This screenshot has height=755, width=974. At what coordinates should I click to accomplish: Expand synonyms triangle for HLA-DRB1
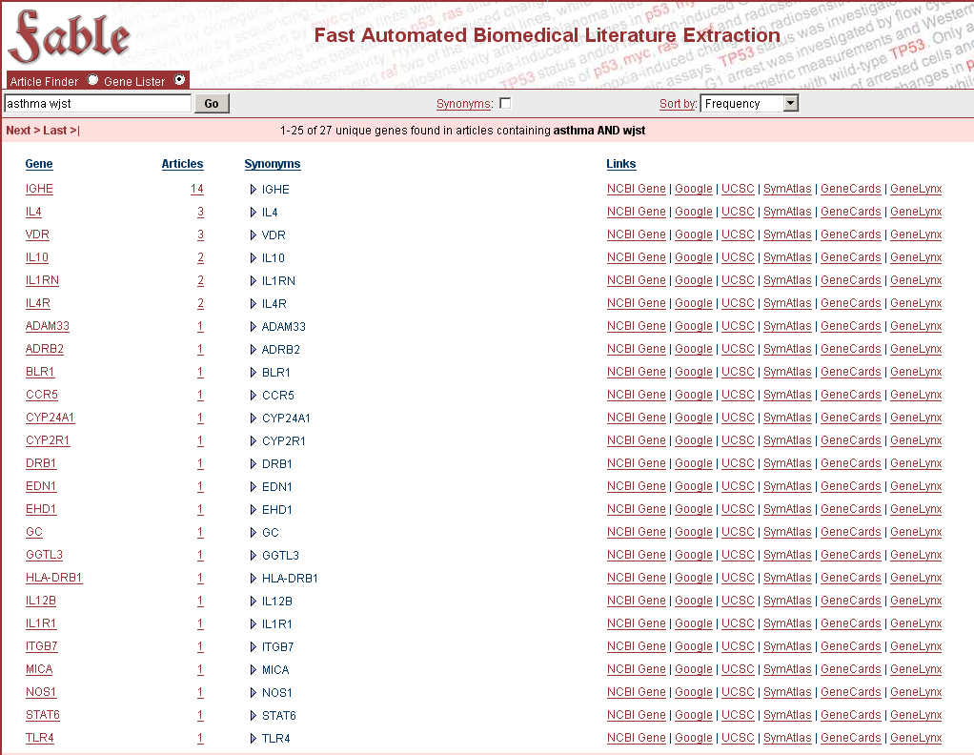pos(254,579)
